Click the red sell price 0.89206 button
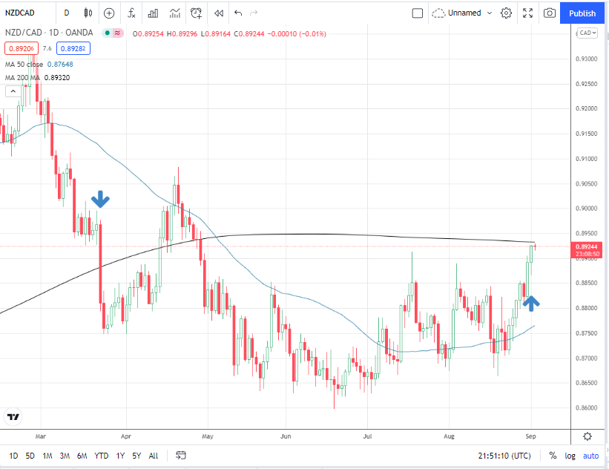 [x=19, y=48]
